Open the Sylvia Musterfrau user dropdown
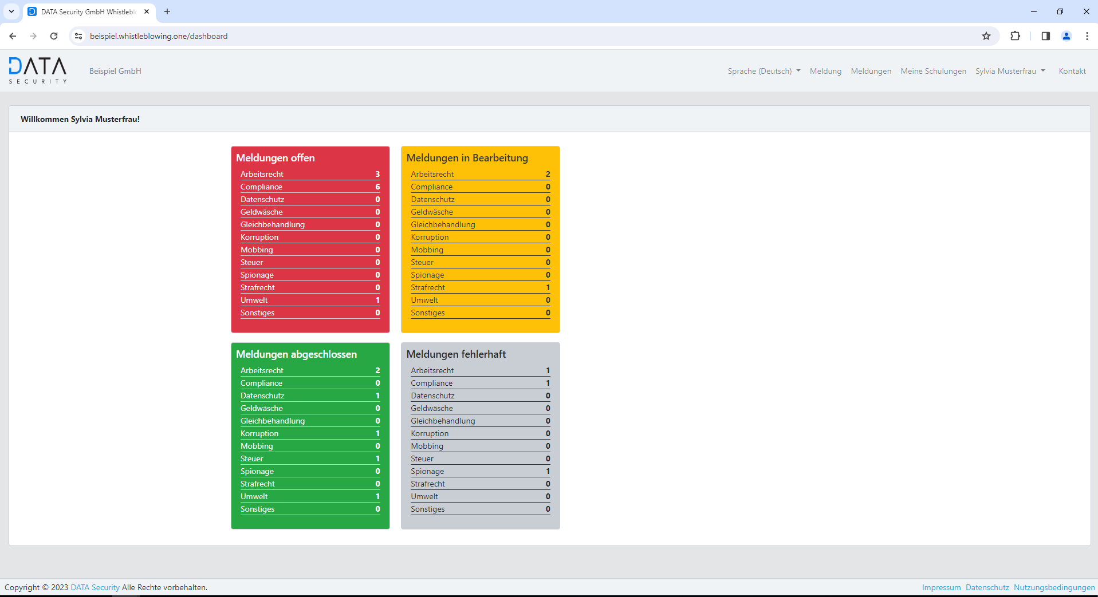This screenshot has width=1098, height=597. (1010, 71)
